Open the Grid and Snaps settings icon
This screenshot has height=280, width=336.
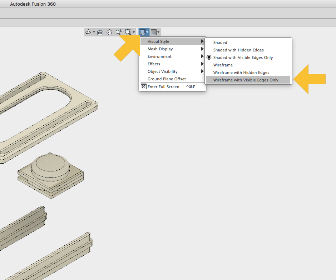tap(153, 32)
